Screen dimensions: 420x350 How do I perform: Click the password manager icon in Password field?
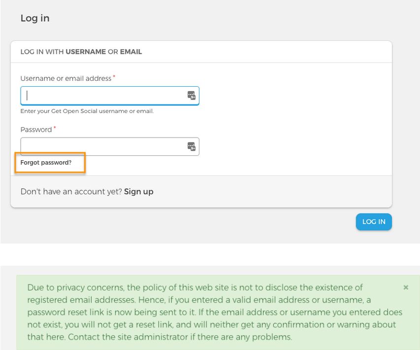coord(191,146)
